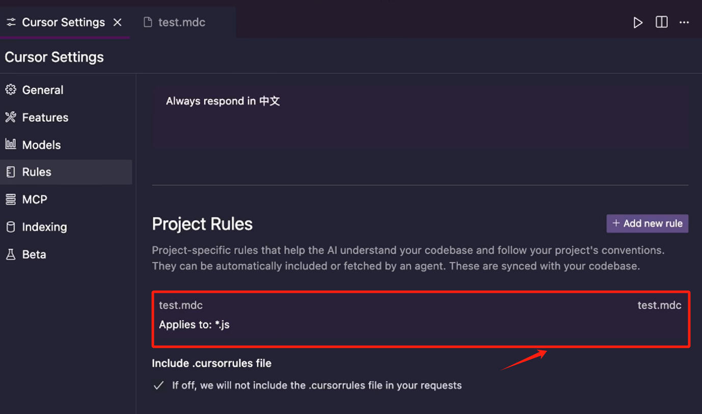Close the Cursor Settings tab
Screen dimensions: 702x414
[x=118, y=22]
